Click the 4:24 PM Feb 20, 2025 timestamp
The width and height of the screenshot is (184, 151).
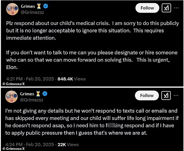(30, 145)
